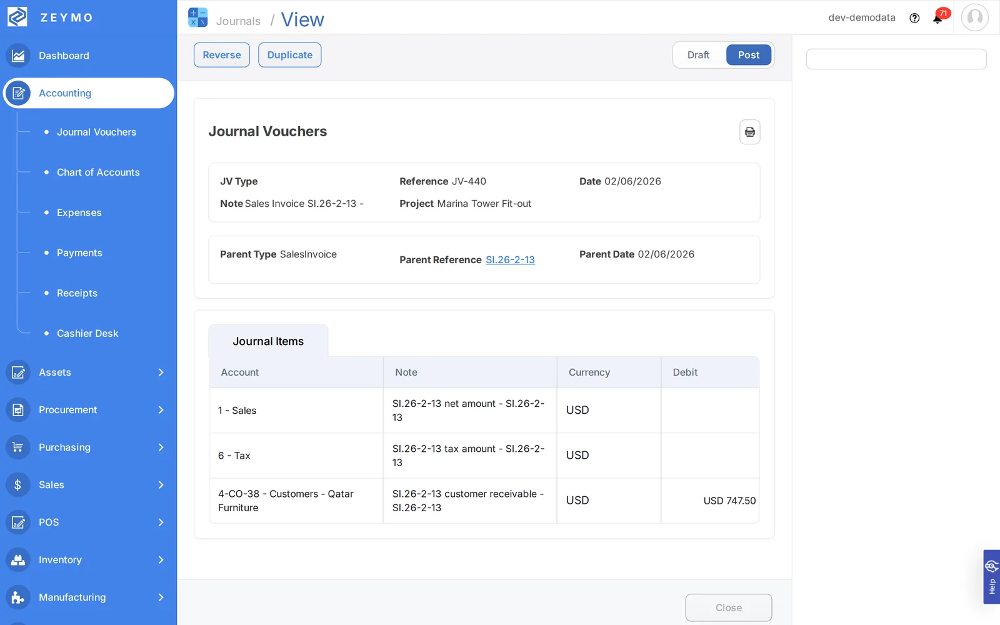The height and width of the screenshot is (625, 1000).
Task: Expand the POS menu chevron
Action: 161,522
